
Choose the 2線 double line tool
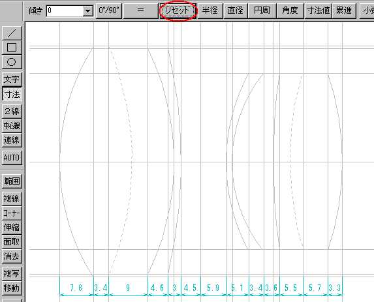(x=12, y=111)
